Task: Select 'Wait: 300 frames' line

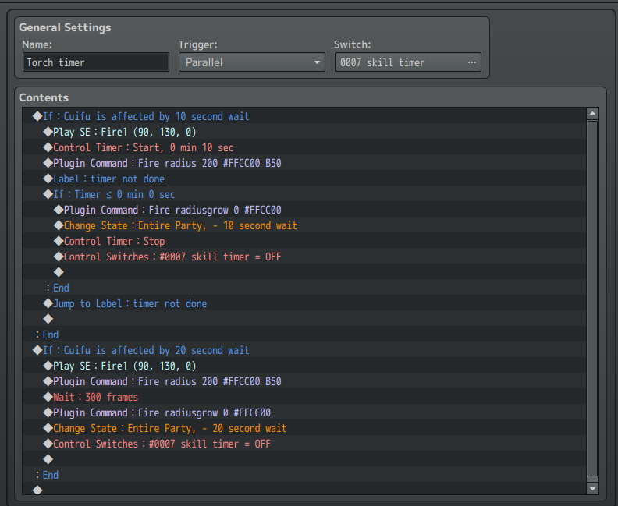Action: coord(304,397)
